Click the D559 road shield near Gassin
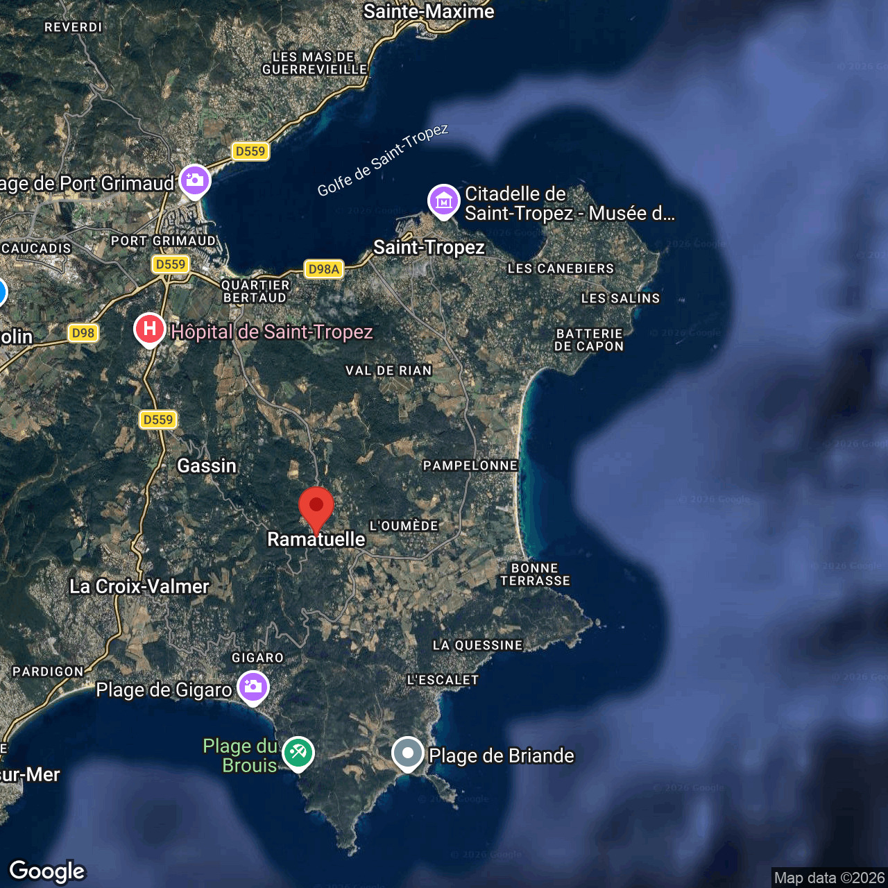Viewport: 888px width, 888px height. click(158, 420)
